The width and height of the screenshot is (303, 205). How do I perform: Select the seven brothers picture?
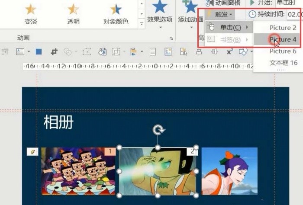coord(78,171)
